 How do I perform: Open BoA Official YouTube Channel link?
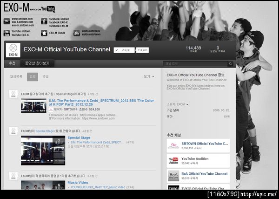pyautogui.click(x=205, y=174)
